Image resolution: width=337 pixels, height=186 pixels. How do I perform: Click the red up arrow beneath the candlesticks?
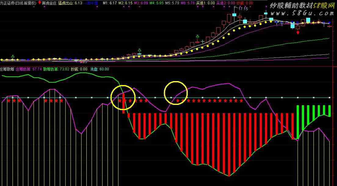pyautogui.click(x=298, y=32)
